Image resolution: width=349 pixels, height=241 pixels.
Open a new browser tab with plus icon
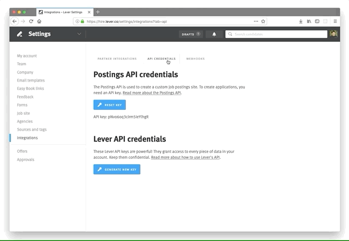click(x=98, y=12)
